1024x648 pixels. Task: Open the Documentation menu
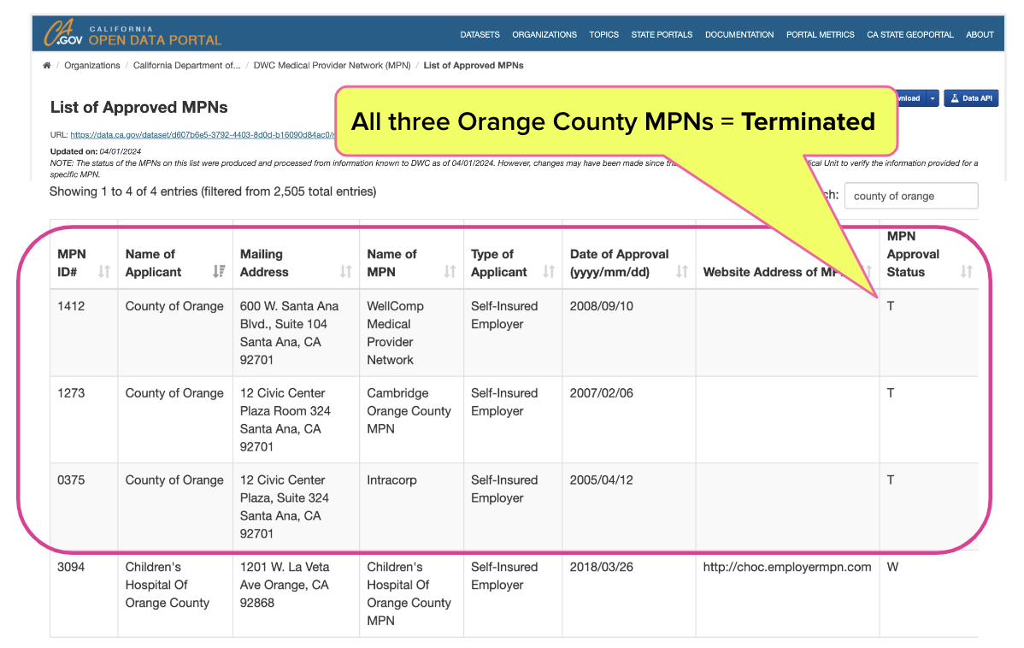click(739, 34)
